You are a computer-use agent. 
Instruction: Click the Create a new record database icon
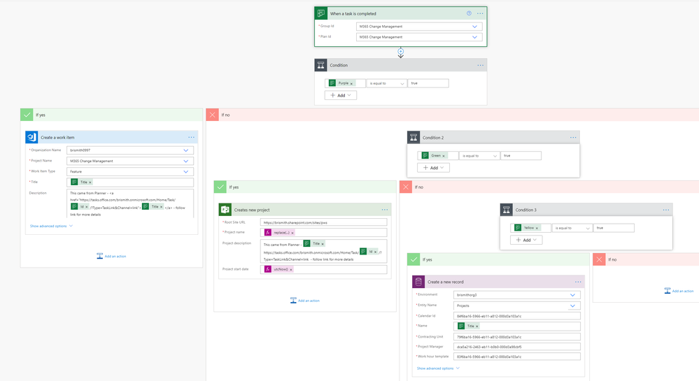[x=418, y=282]
